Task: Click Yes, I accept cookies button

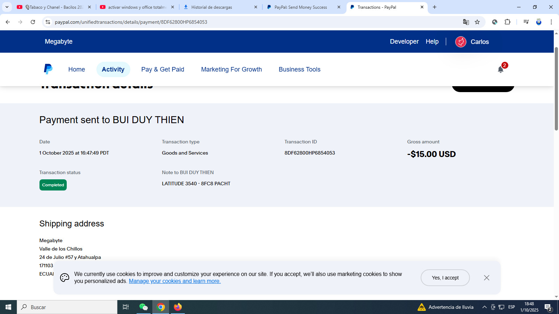Action: click(445, 278)
